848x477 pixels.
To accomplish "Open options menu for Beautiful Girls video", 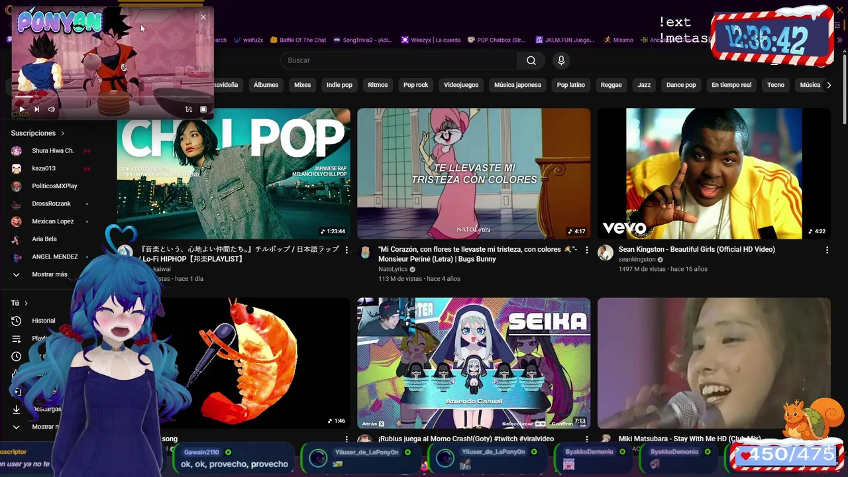I will coord(826,250).
